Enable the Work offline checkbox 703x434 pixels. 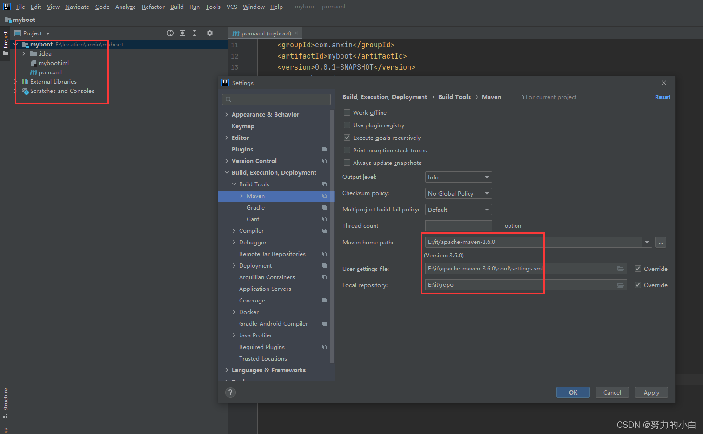[347, 112]
